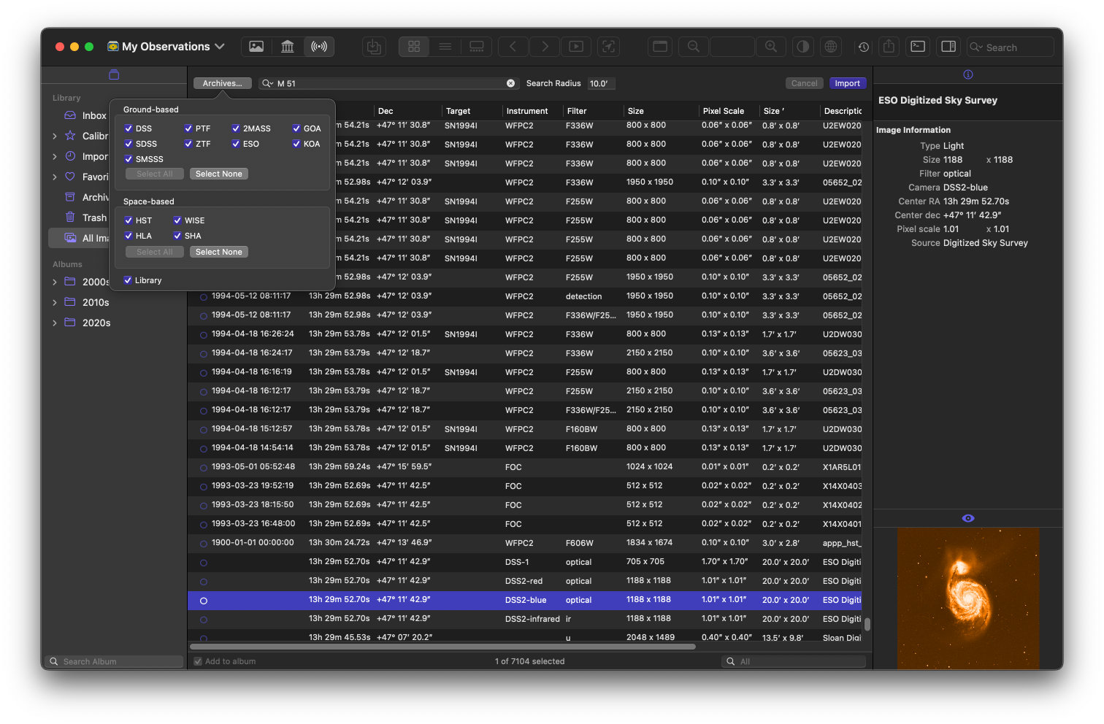The width and height of the screenshot is (1104, 724).
Task: Expand the Calibration sidebar item
Action: [55, 136]
